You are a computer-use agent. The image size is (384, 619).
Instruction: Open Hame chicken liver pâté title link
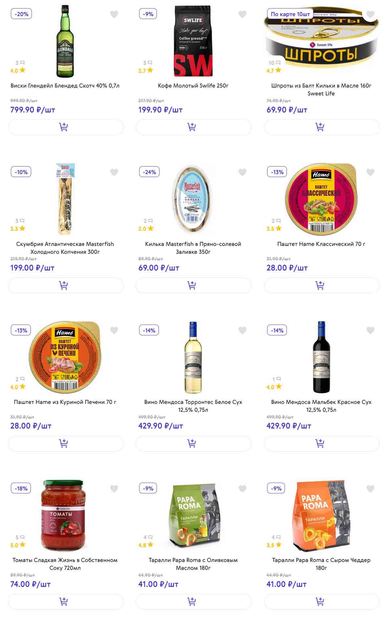point(65,402)
